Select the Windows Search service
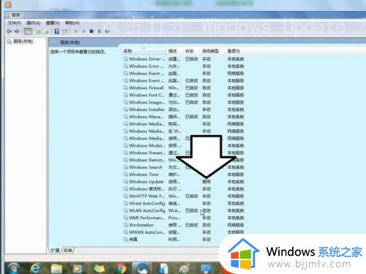Viewport: 366px width, 274px height. pyautogui.click(x=184, y=167)
